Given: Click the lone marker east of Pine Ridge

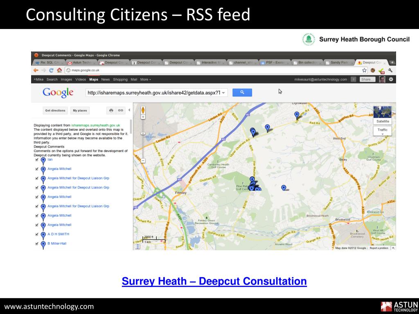Looking at the screenshot, I should pos(284,188).
